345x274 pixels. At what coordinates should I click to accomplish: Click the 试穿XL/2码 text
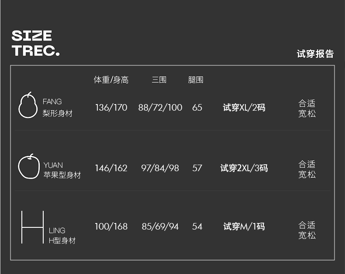click(244, 108)
